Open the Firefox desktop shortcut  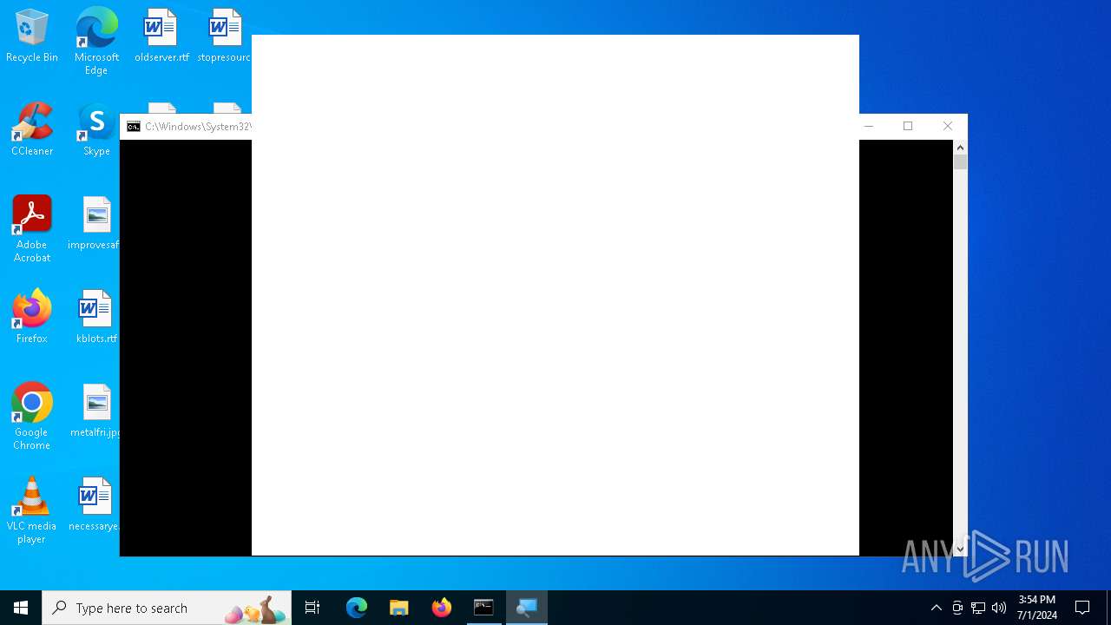tap(32, 317)
